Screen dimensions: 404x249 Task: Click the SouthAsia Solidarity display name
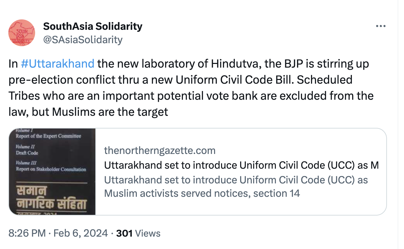pyautogui.click(x=93, y=26)
